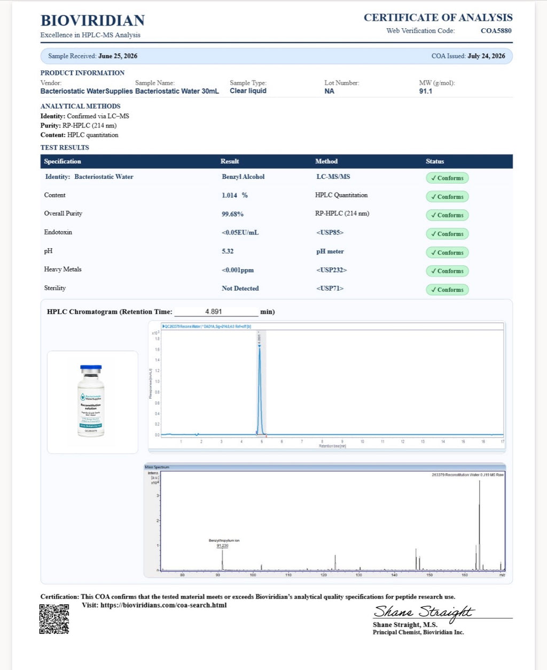Click the BIOVIRIDIAN logo heading
This screenshot has width=547, height=670.
[x=93, y=21]
